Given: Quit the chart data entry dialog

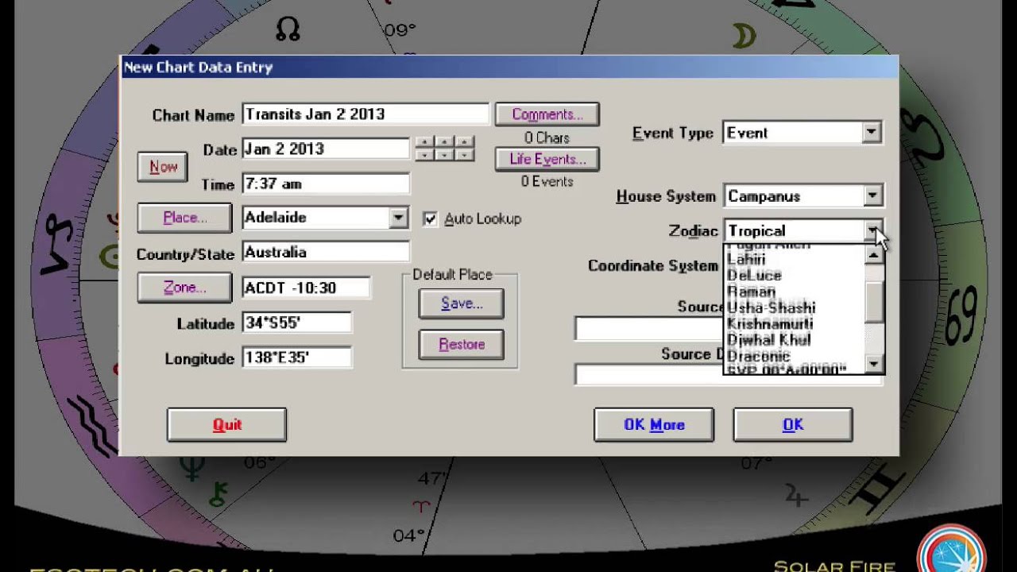Looking at the screenshot, I should click(226, 425).
